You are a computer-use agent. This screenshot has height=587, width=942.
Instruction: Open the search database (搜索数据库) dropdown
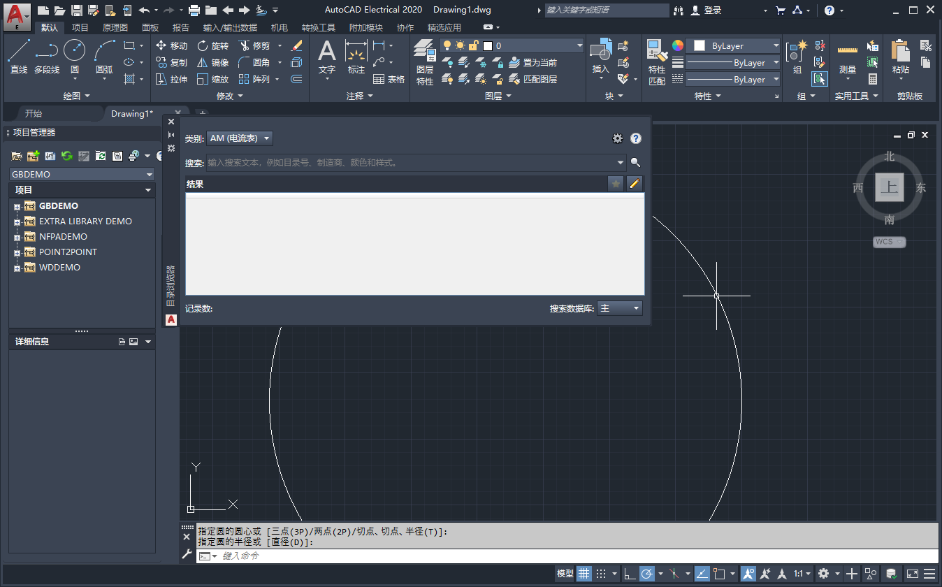click(x=619, y=308)
